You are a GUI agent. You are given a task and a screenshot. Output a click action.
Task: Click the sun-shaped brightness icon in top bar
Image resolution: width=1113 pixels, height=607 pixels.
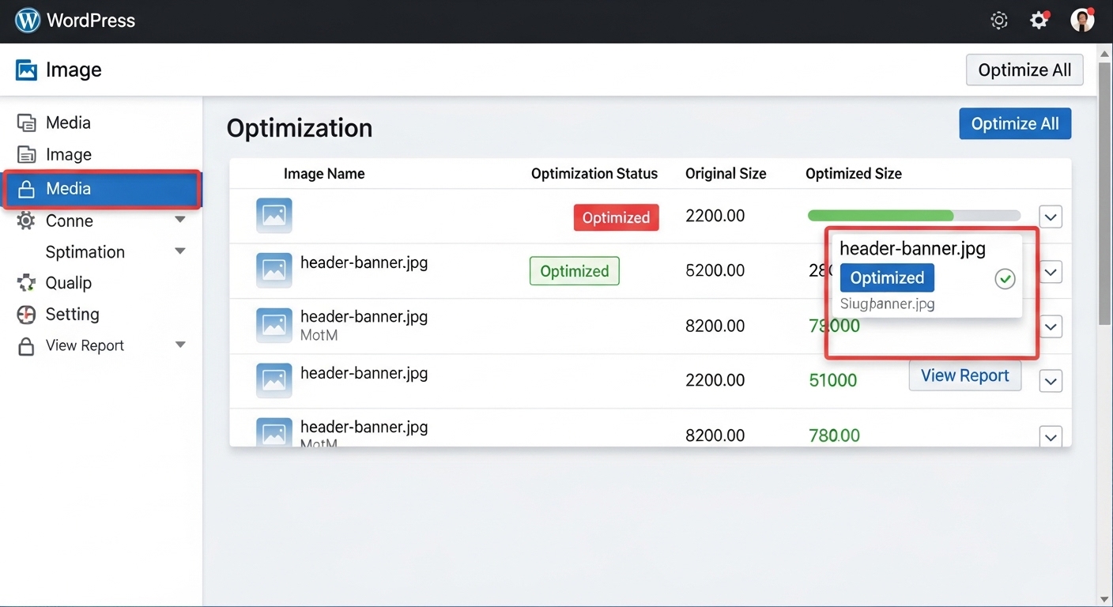click(999, 21)
